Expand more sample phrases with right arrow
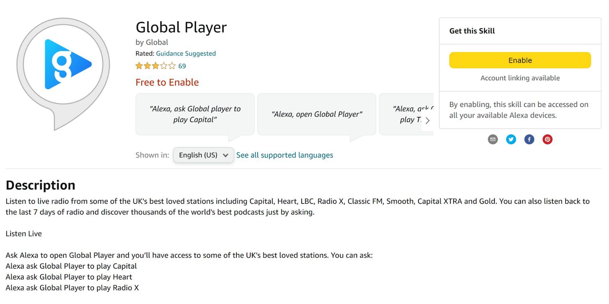Image resolution: width=609 pixels, height=304 pixels. [428, 121]
